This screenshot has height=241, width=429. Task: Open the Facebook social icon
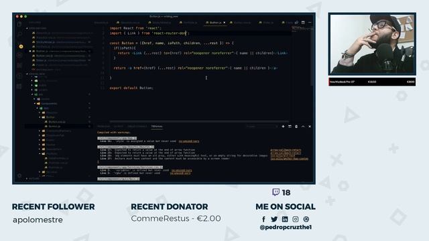(x=263, y=219)
